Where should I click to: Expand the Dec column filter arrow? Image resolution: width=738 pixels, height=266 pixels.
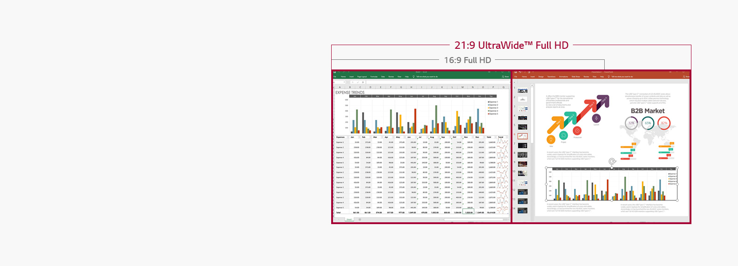point(484,137)
